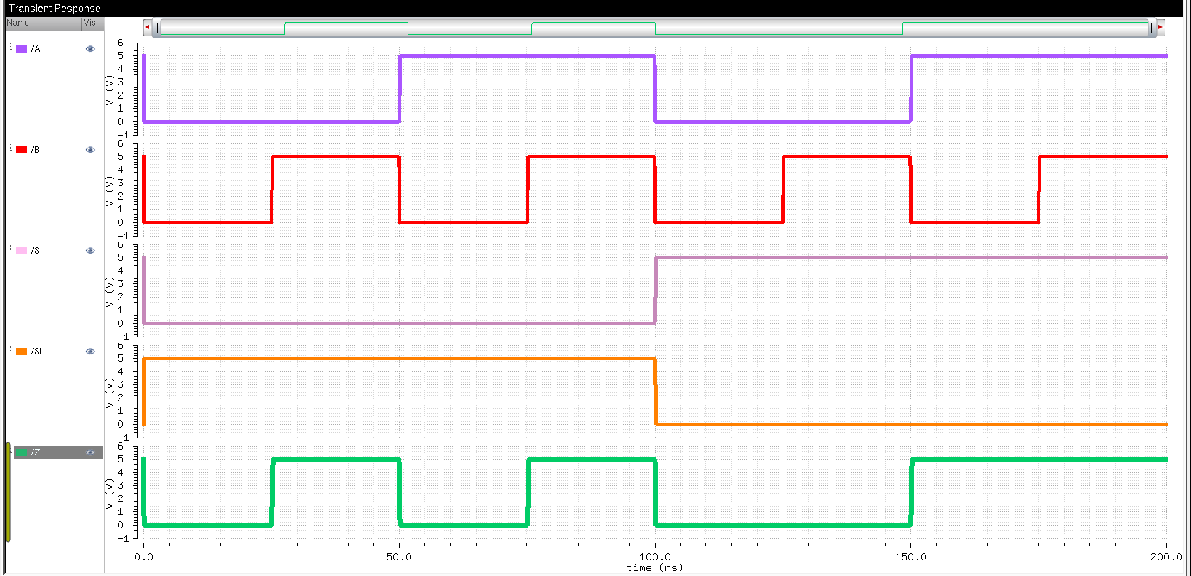Toggle visibility eye for signal /Si
1191x576 pixels.
click(90, 352)
